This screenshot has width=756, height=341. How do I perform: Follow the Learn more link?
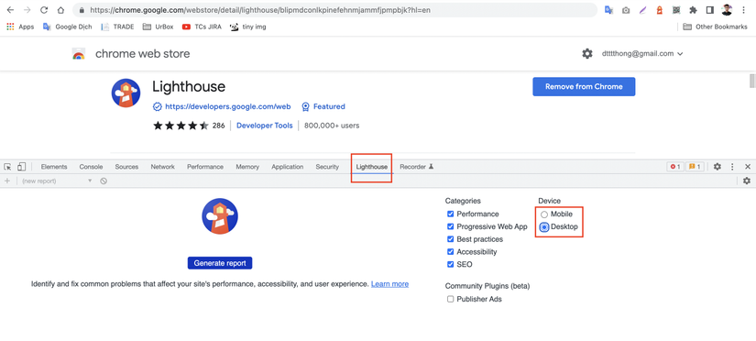coord(389,284)
